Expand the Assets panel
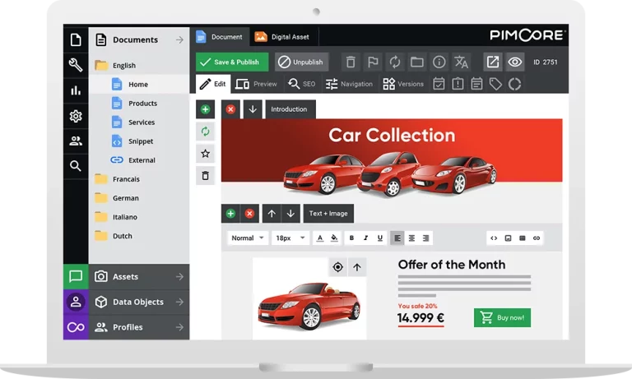Image resolution: width=632 pixels, height=379 pixels. pyautogui.click(x=138, y=277)
